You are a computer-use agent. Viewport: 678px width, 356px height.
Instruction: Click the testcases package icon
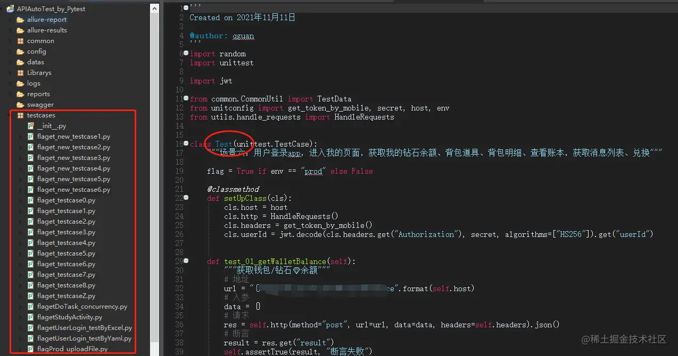coord(20,115)
